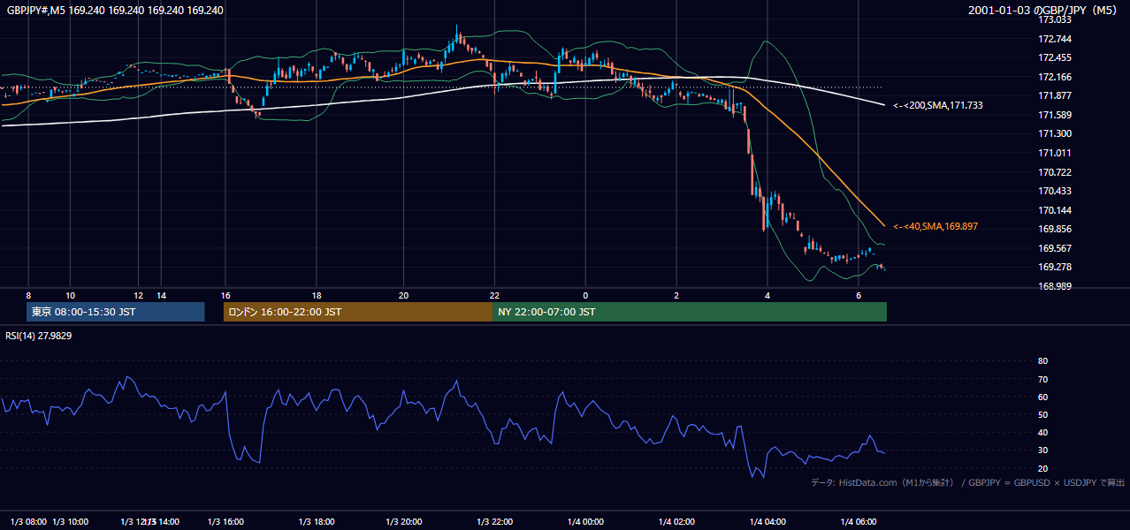Screen dimensions: 1130x530
Task: Click hour marker 18 above the session bars
Action: pos(317,295)
